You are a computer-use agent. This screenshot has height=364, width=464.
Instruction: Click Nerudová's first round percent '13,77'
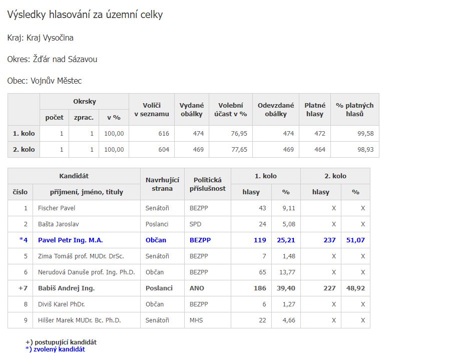click(x=287, y=272)
